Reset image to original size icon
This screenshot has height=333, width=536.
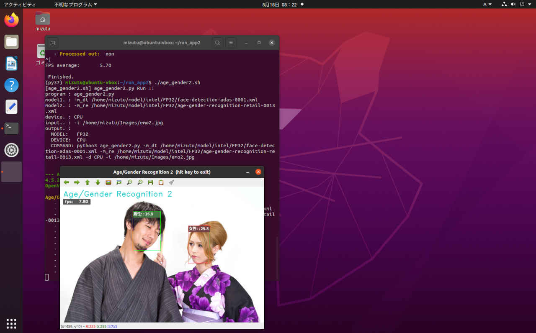(108, 182)
